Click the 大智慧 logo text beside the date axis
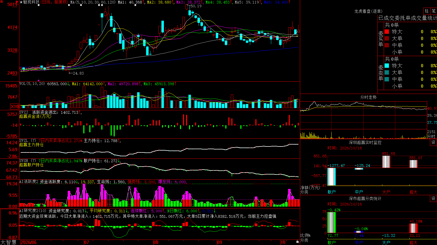 [8, 242]
